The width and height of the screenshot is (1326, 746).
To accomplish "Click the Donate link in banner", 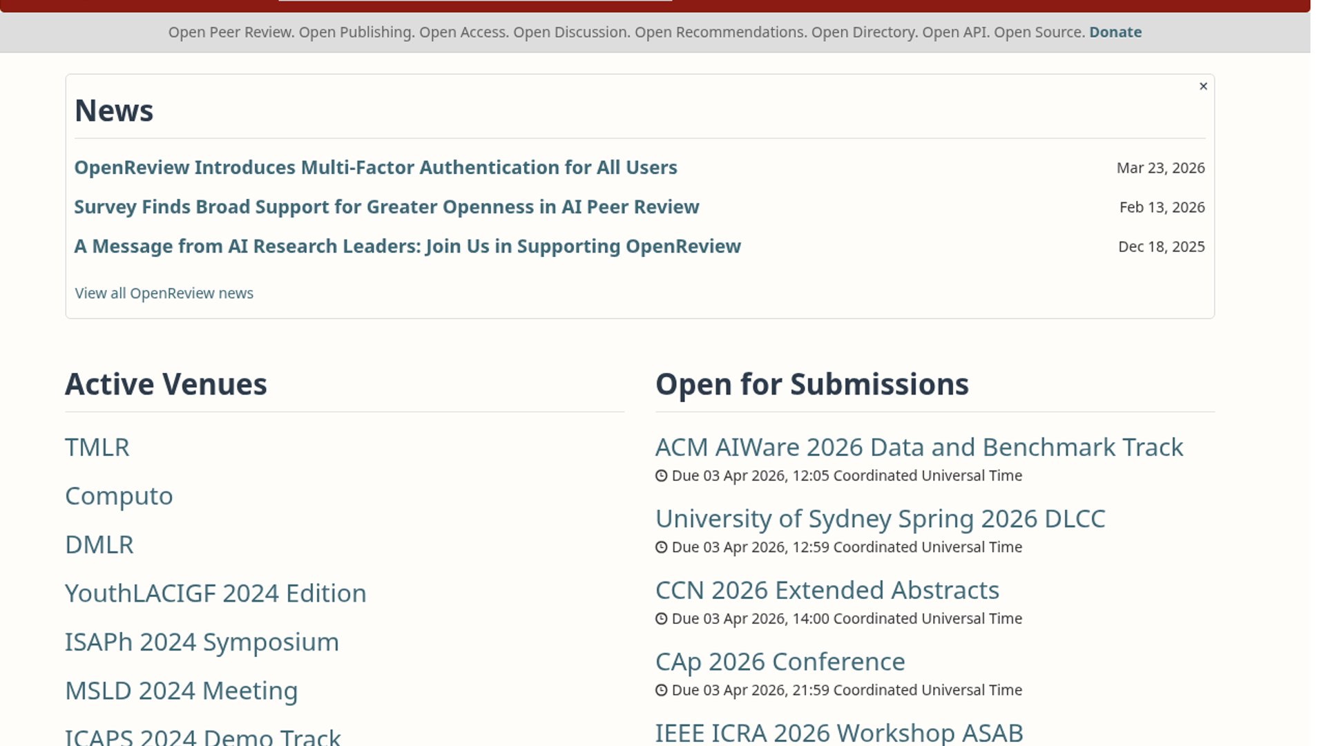I will pyautogui.click(x=1115, y=32).
